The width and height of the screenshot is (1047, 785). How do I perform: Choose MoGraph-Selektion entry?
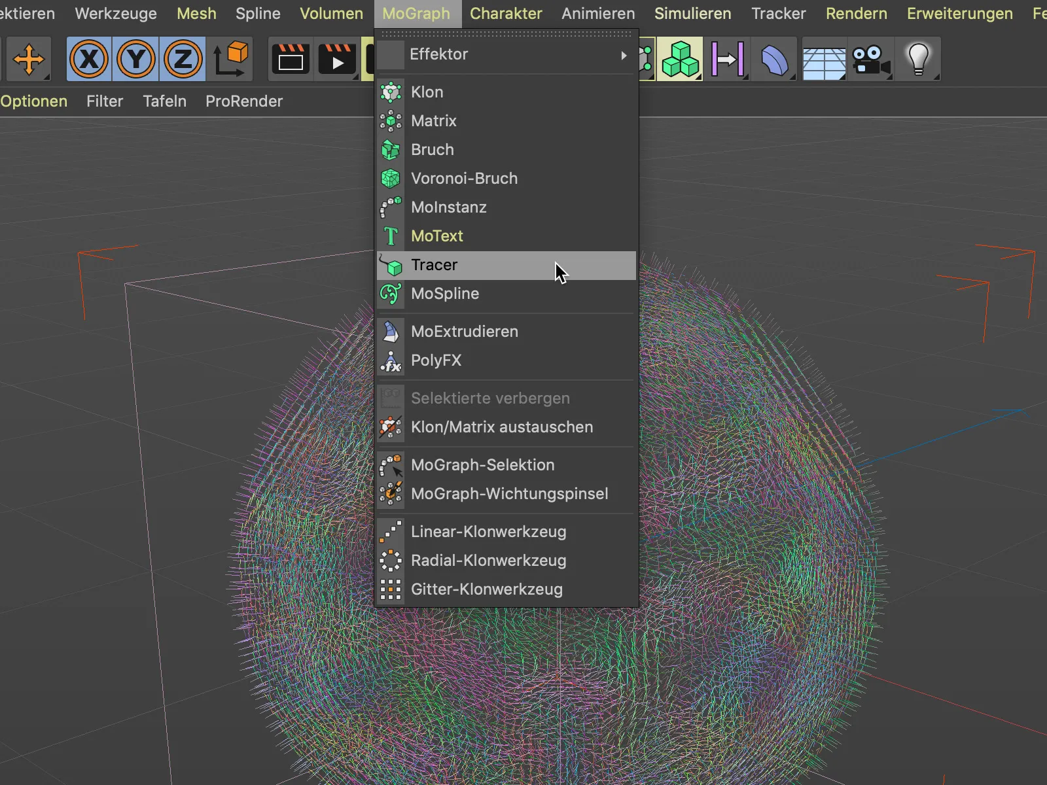coord(506,465)
